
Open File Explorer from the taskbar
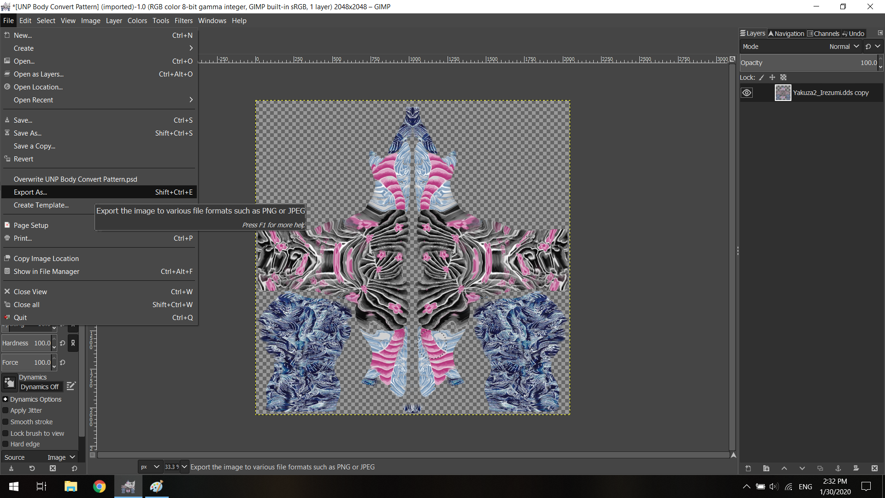pyautogui.click(x=71, y=486)
